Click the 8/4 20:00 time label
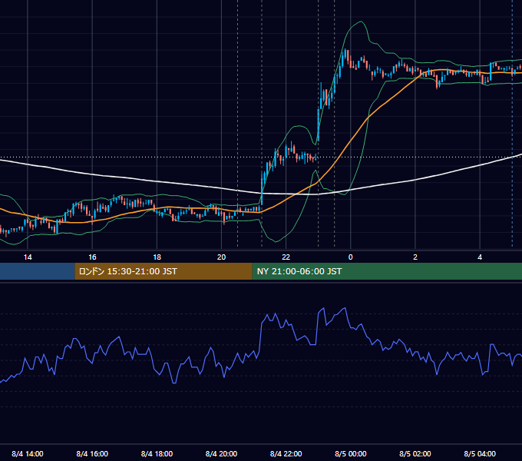522x461 pixels. (x=221, y=453)
